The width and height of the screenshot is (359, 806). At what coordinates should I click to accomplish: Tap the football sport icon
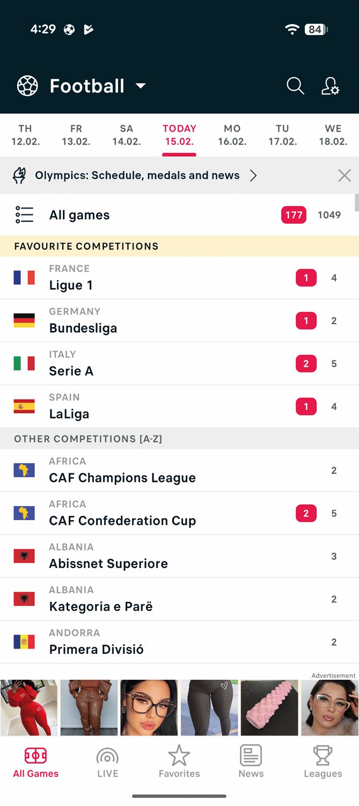(x=27, y=86)
